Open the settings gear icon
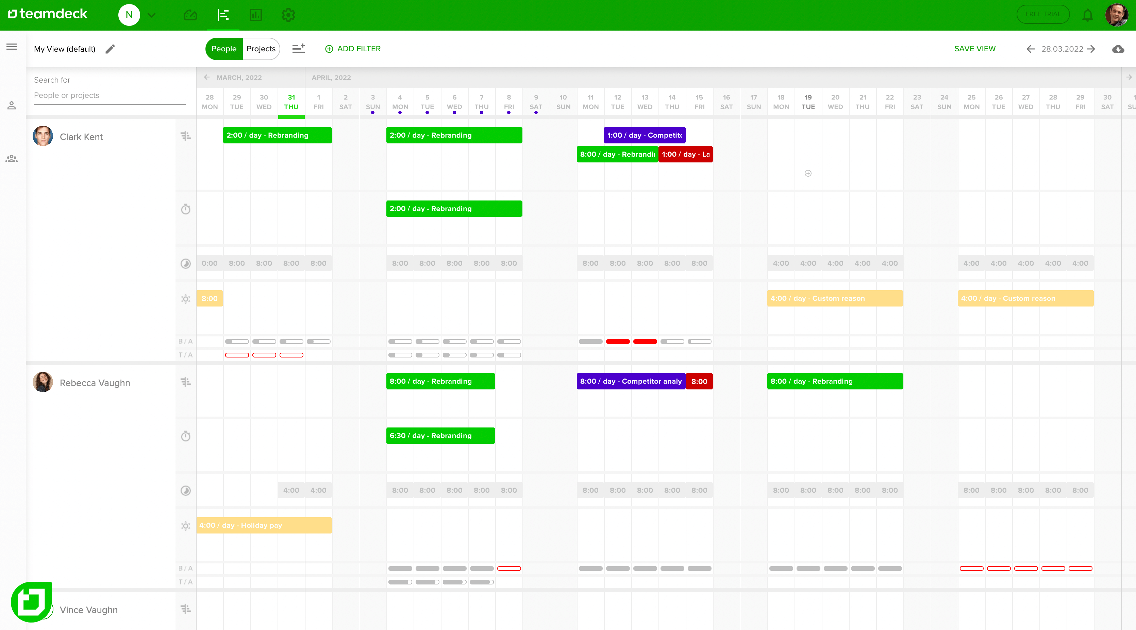 [288, 15]
